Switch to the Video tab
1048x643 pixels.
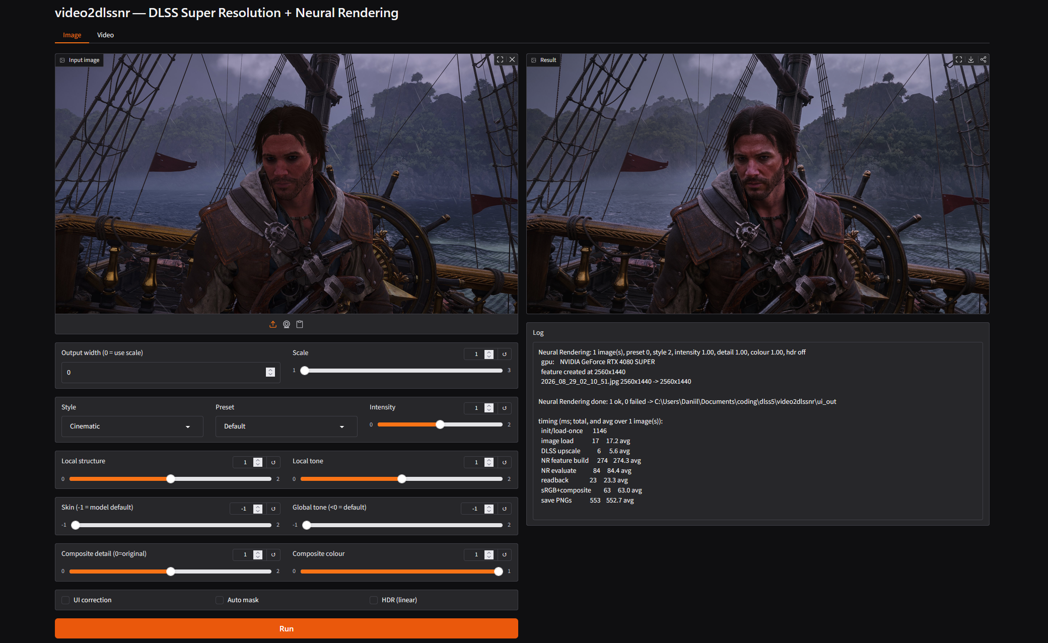click(105, 35)
